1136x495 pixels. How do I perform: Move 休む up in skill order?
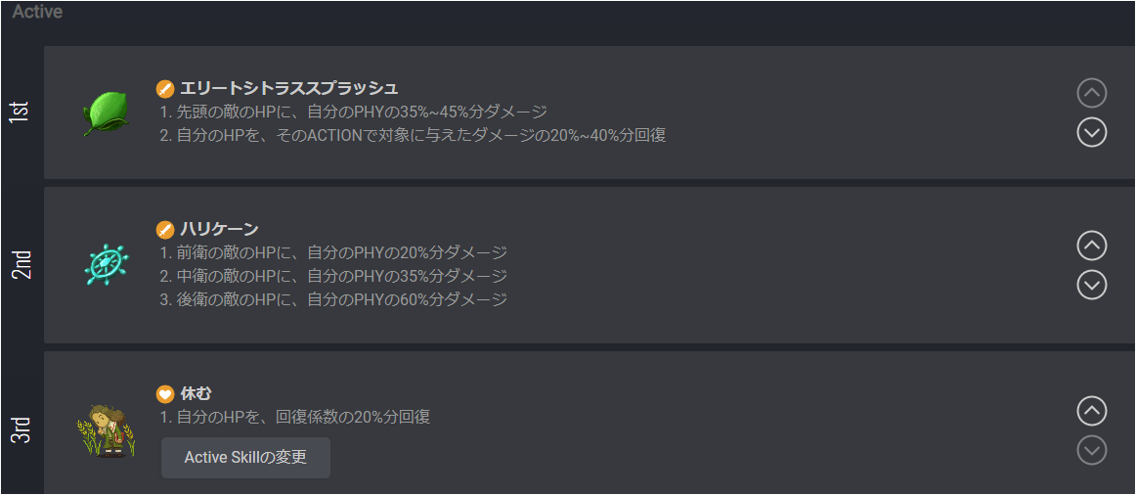1092,411
